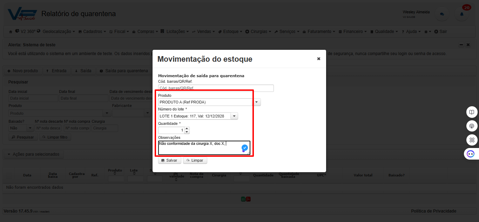Decrease Quantidade with the down arrow
This screenshot has width=479, height=222.
tap(187, 132)
